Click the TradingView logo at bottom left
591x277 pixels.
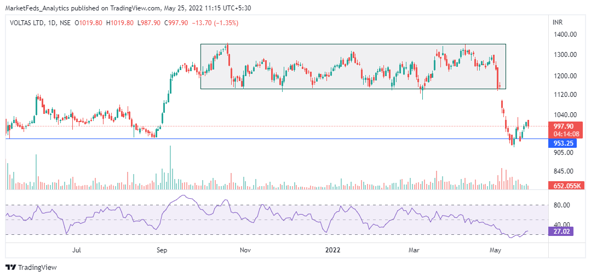31,268
